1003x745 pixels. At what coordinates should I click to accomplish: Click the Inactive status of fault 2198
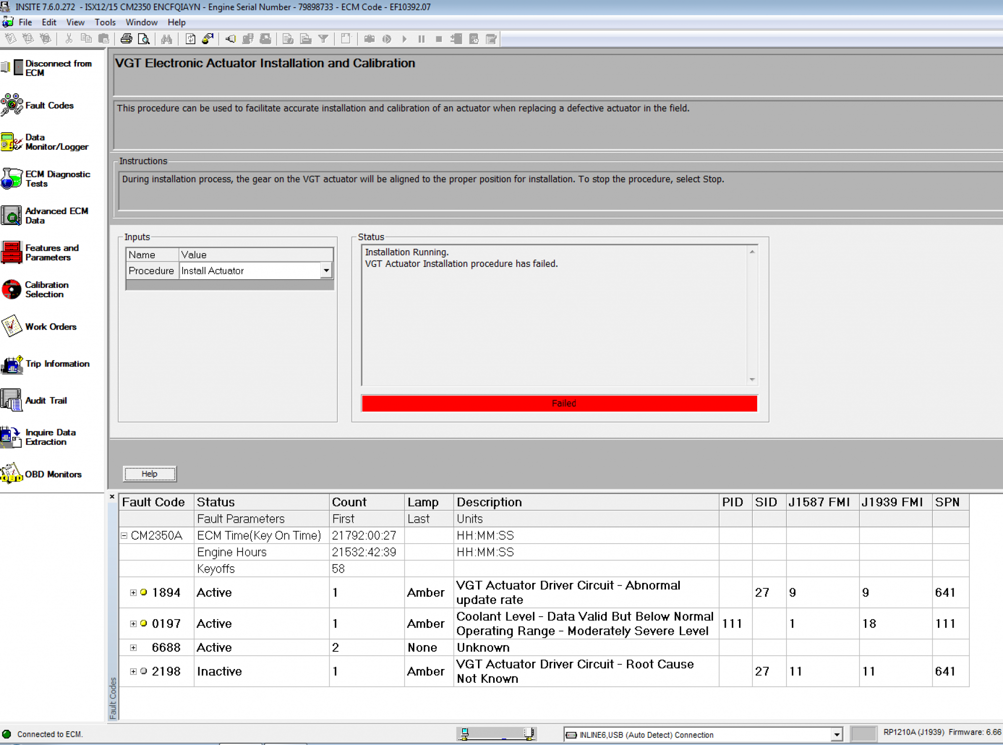pos(219,672)
